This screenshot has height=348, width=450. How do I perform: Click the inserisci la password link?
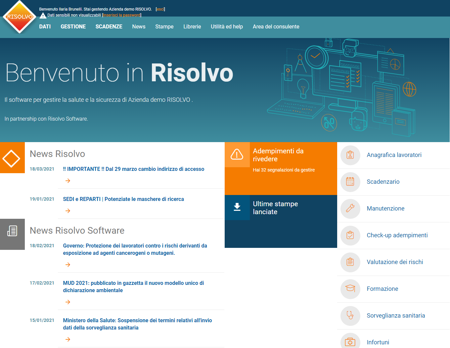[122, 15]
